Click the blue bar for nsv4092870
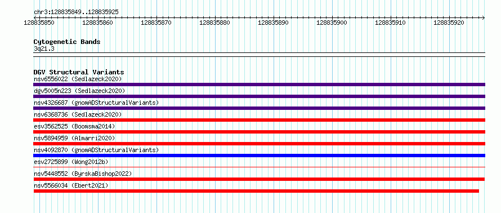This screenshot has width=501, height=213. pos(259,156)
